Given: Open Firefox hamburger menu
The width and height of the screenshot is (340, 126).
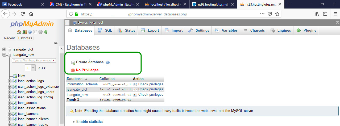Looking at the screenshot, I should [x=335, y=14].
